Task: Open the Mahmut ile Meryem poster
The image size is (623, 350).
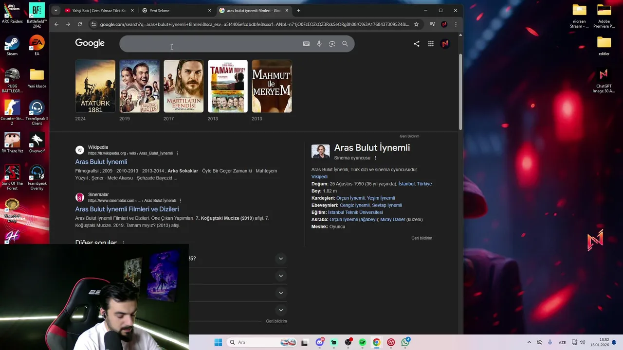Action: pyautogui.click(x=272, y=86)
